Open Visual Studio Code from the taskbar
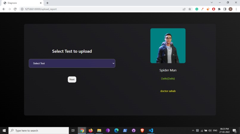Image resolution: width=240 pixels, height=134 pixels. coord(151,130)
